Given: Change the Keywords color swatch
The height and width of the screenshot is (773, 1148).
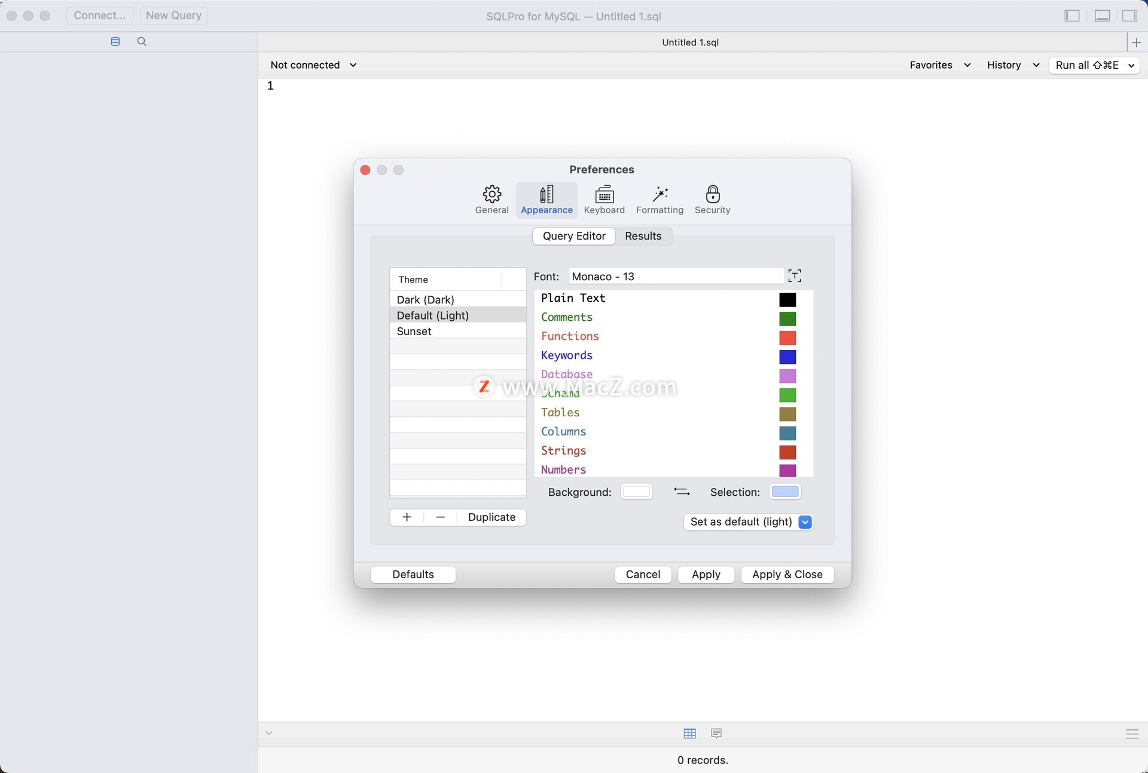Looking at the screenshot, I should pyautogui.click(x=787, y=357).
